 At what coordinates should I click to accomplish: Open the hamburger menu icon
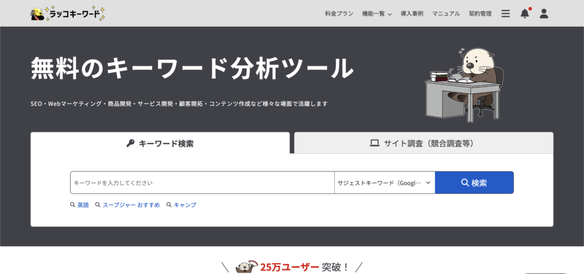(x=505, y=14)
